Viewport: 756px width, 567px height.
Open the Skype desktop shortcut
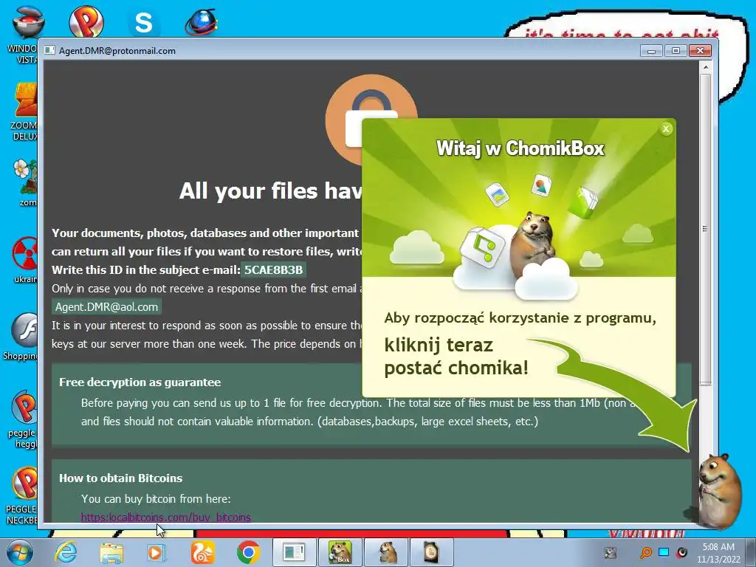point(144,23)
